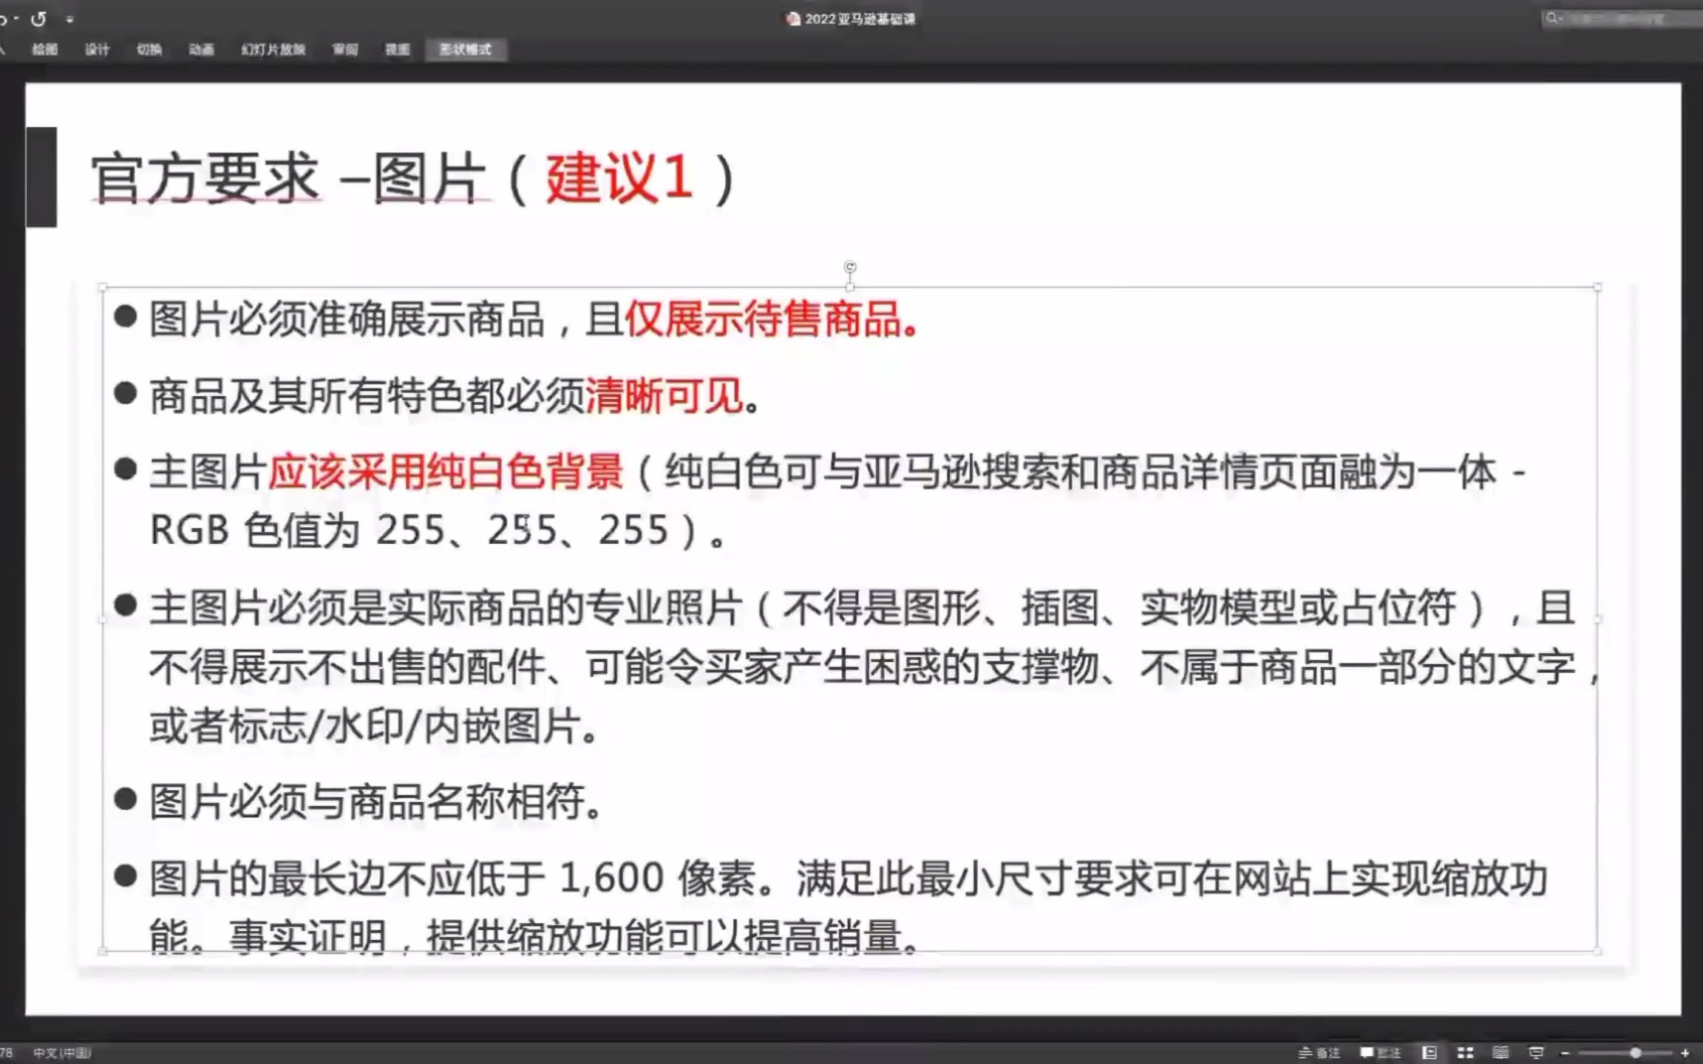
Task: Switch to the 动画 (Animations) tab
Action: point(201,50)
